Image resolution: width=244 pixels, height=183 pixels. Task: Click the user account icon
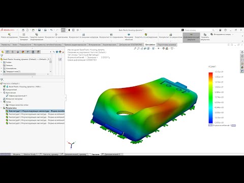point(220,30)
